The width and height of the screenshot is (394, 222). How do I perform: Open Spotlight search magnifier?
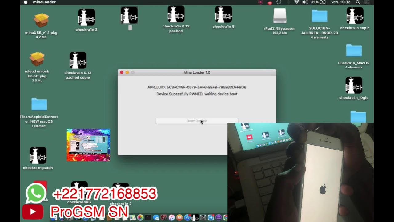click(x=358, y=2)
